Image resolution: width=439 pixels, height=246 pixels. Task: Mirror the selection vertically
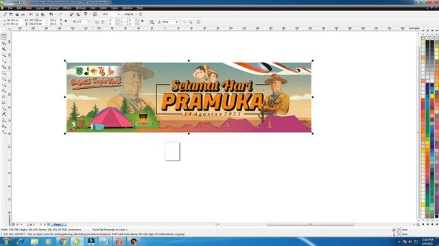point(103,22)
